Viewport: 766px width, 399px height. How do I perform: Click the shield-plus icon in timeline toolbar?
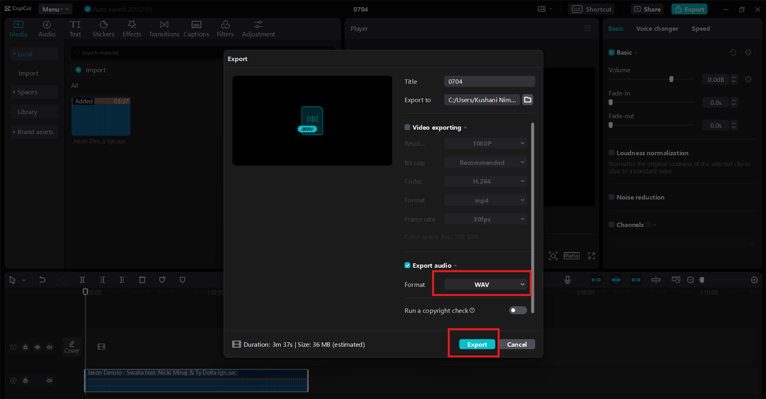(x=162, y=280)
